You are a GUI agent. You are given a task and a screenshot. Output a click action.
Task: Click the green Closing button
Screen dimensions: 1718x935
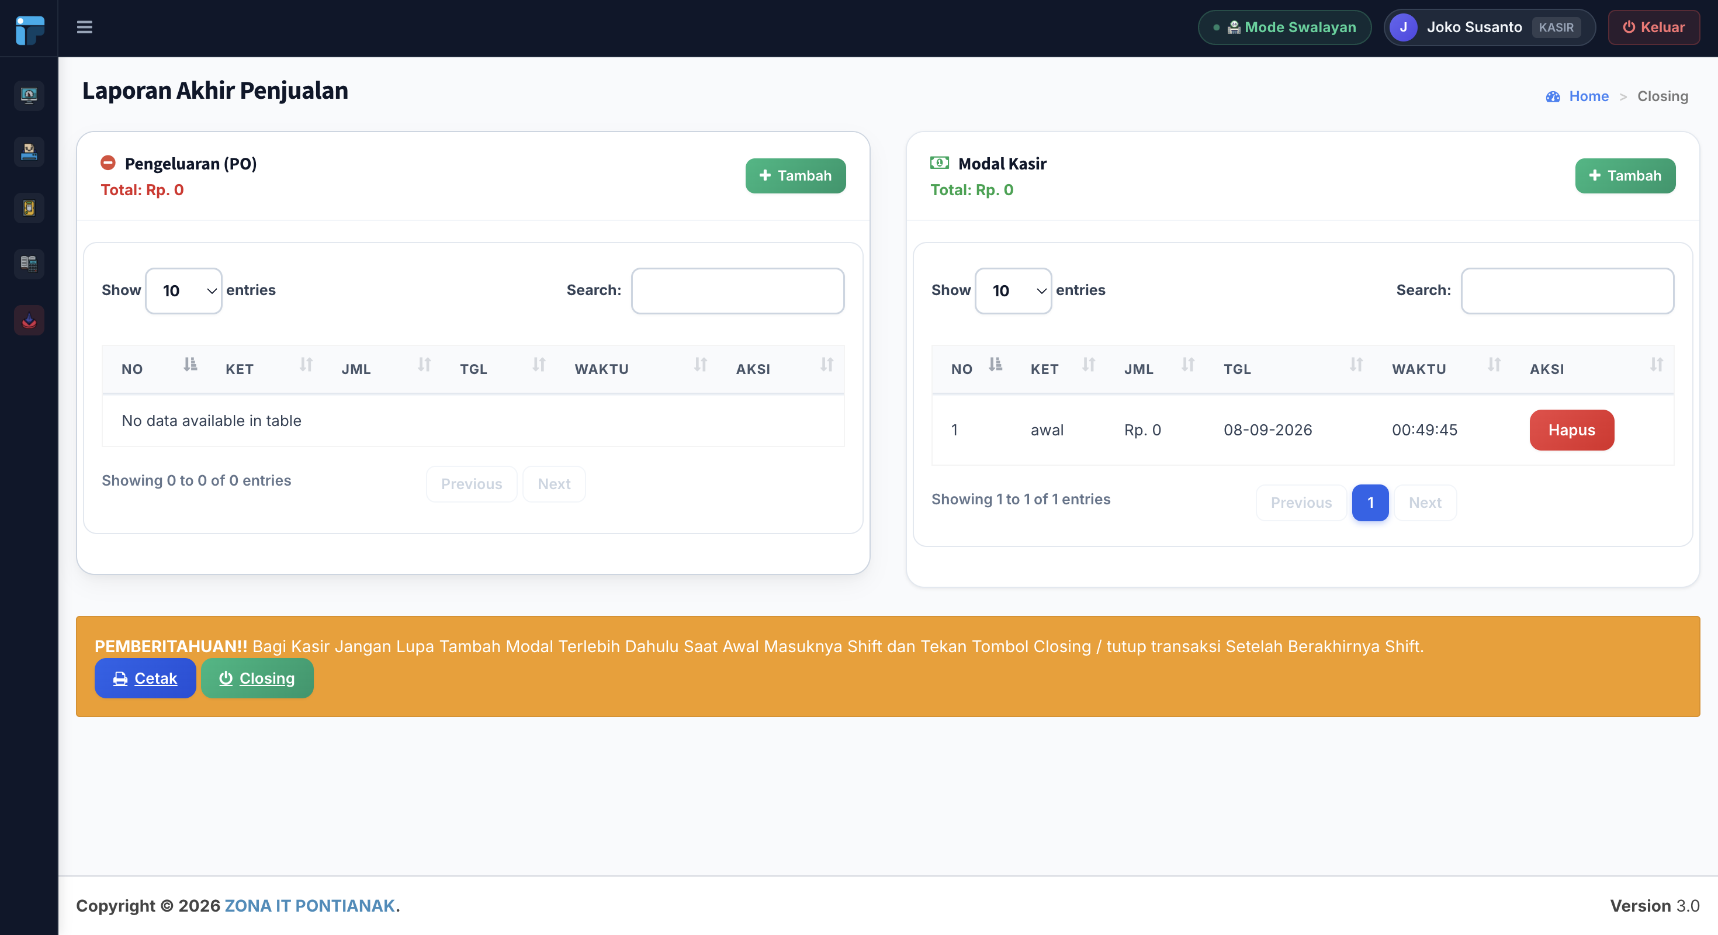[257, 678]
